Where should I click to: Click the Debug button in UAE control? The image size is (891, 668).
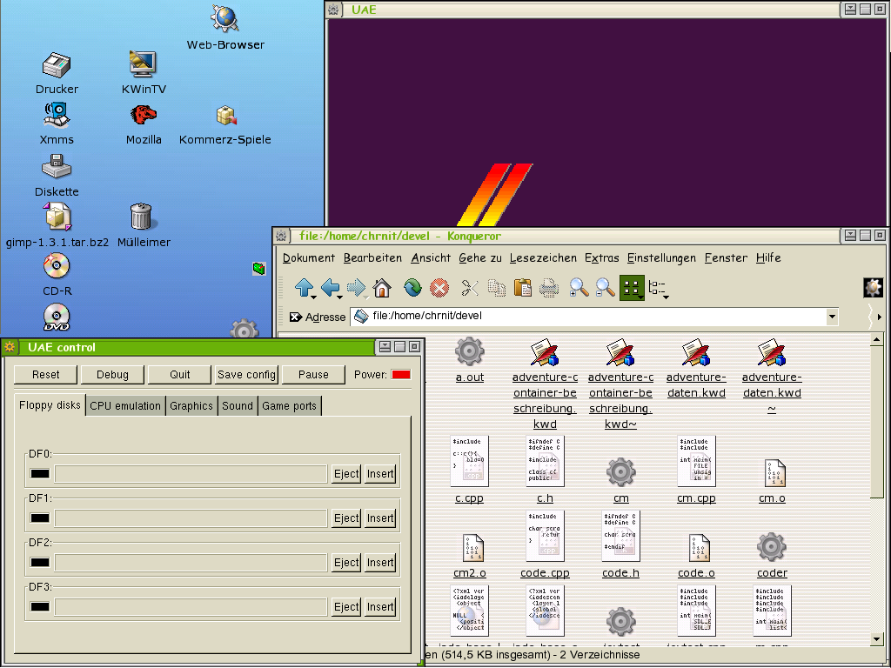112,374
